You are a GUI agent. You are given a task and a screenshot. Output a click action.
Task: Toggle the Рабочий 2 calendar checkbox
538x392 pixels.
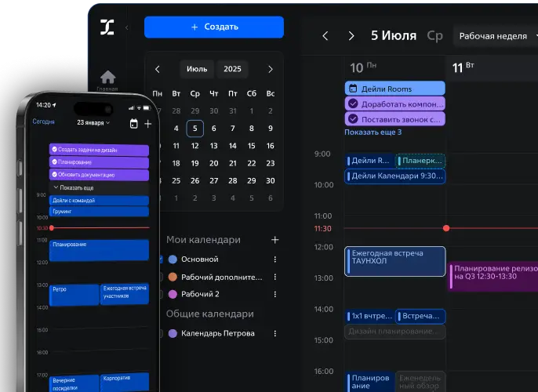161,294
